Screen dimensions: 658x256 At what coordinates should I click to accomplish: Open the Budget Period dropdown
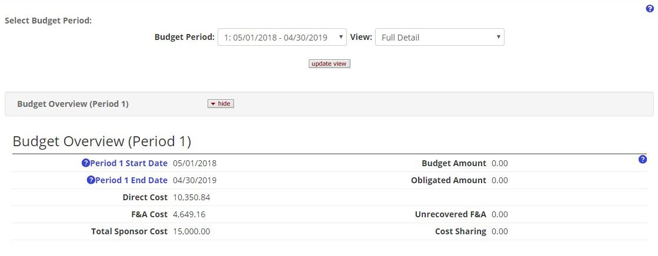pos(282,38)
